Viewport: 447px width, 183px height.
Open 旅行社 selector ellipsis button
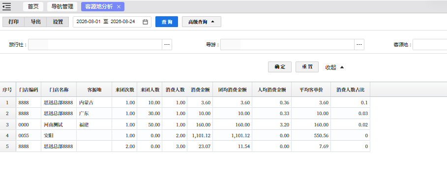pyautogui.click(x=167, y=45)
